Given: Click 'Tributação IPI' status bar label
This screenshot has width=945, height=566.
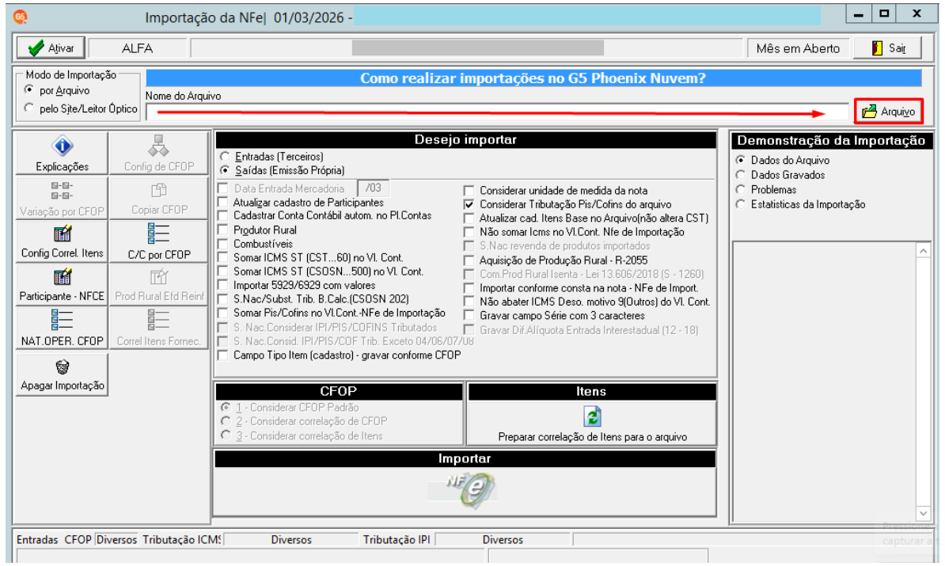Looking at the screenshot, I should (397, 540).
